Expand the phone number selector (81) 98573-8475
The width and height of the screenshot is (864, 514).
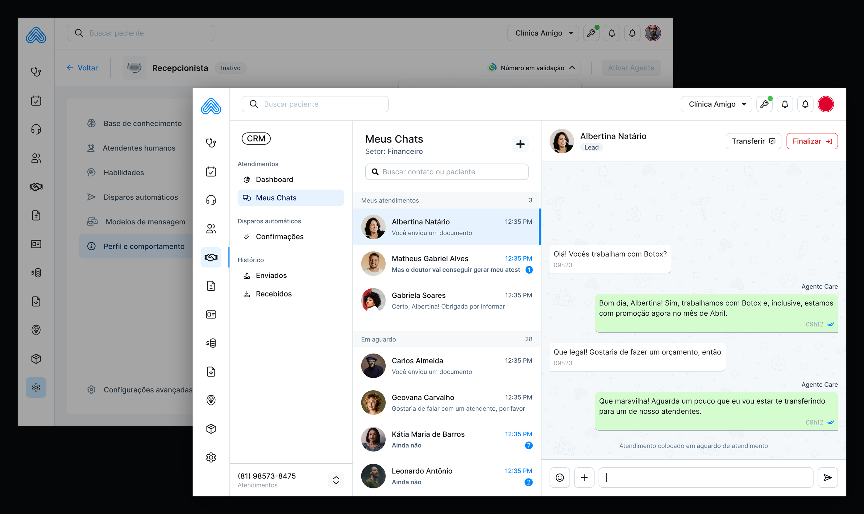point(336,480)
